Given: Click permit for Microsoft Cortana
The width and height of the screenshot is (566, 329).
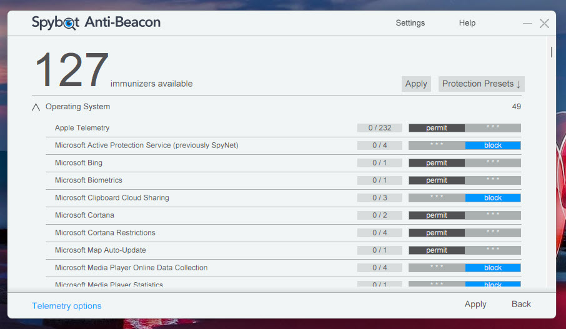Looking at the screenshot, I should (x=437, y=215).
